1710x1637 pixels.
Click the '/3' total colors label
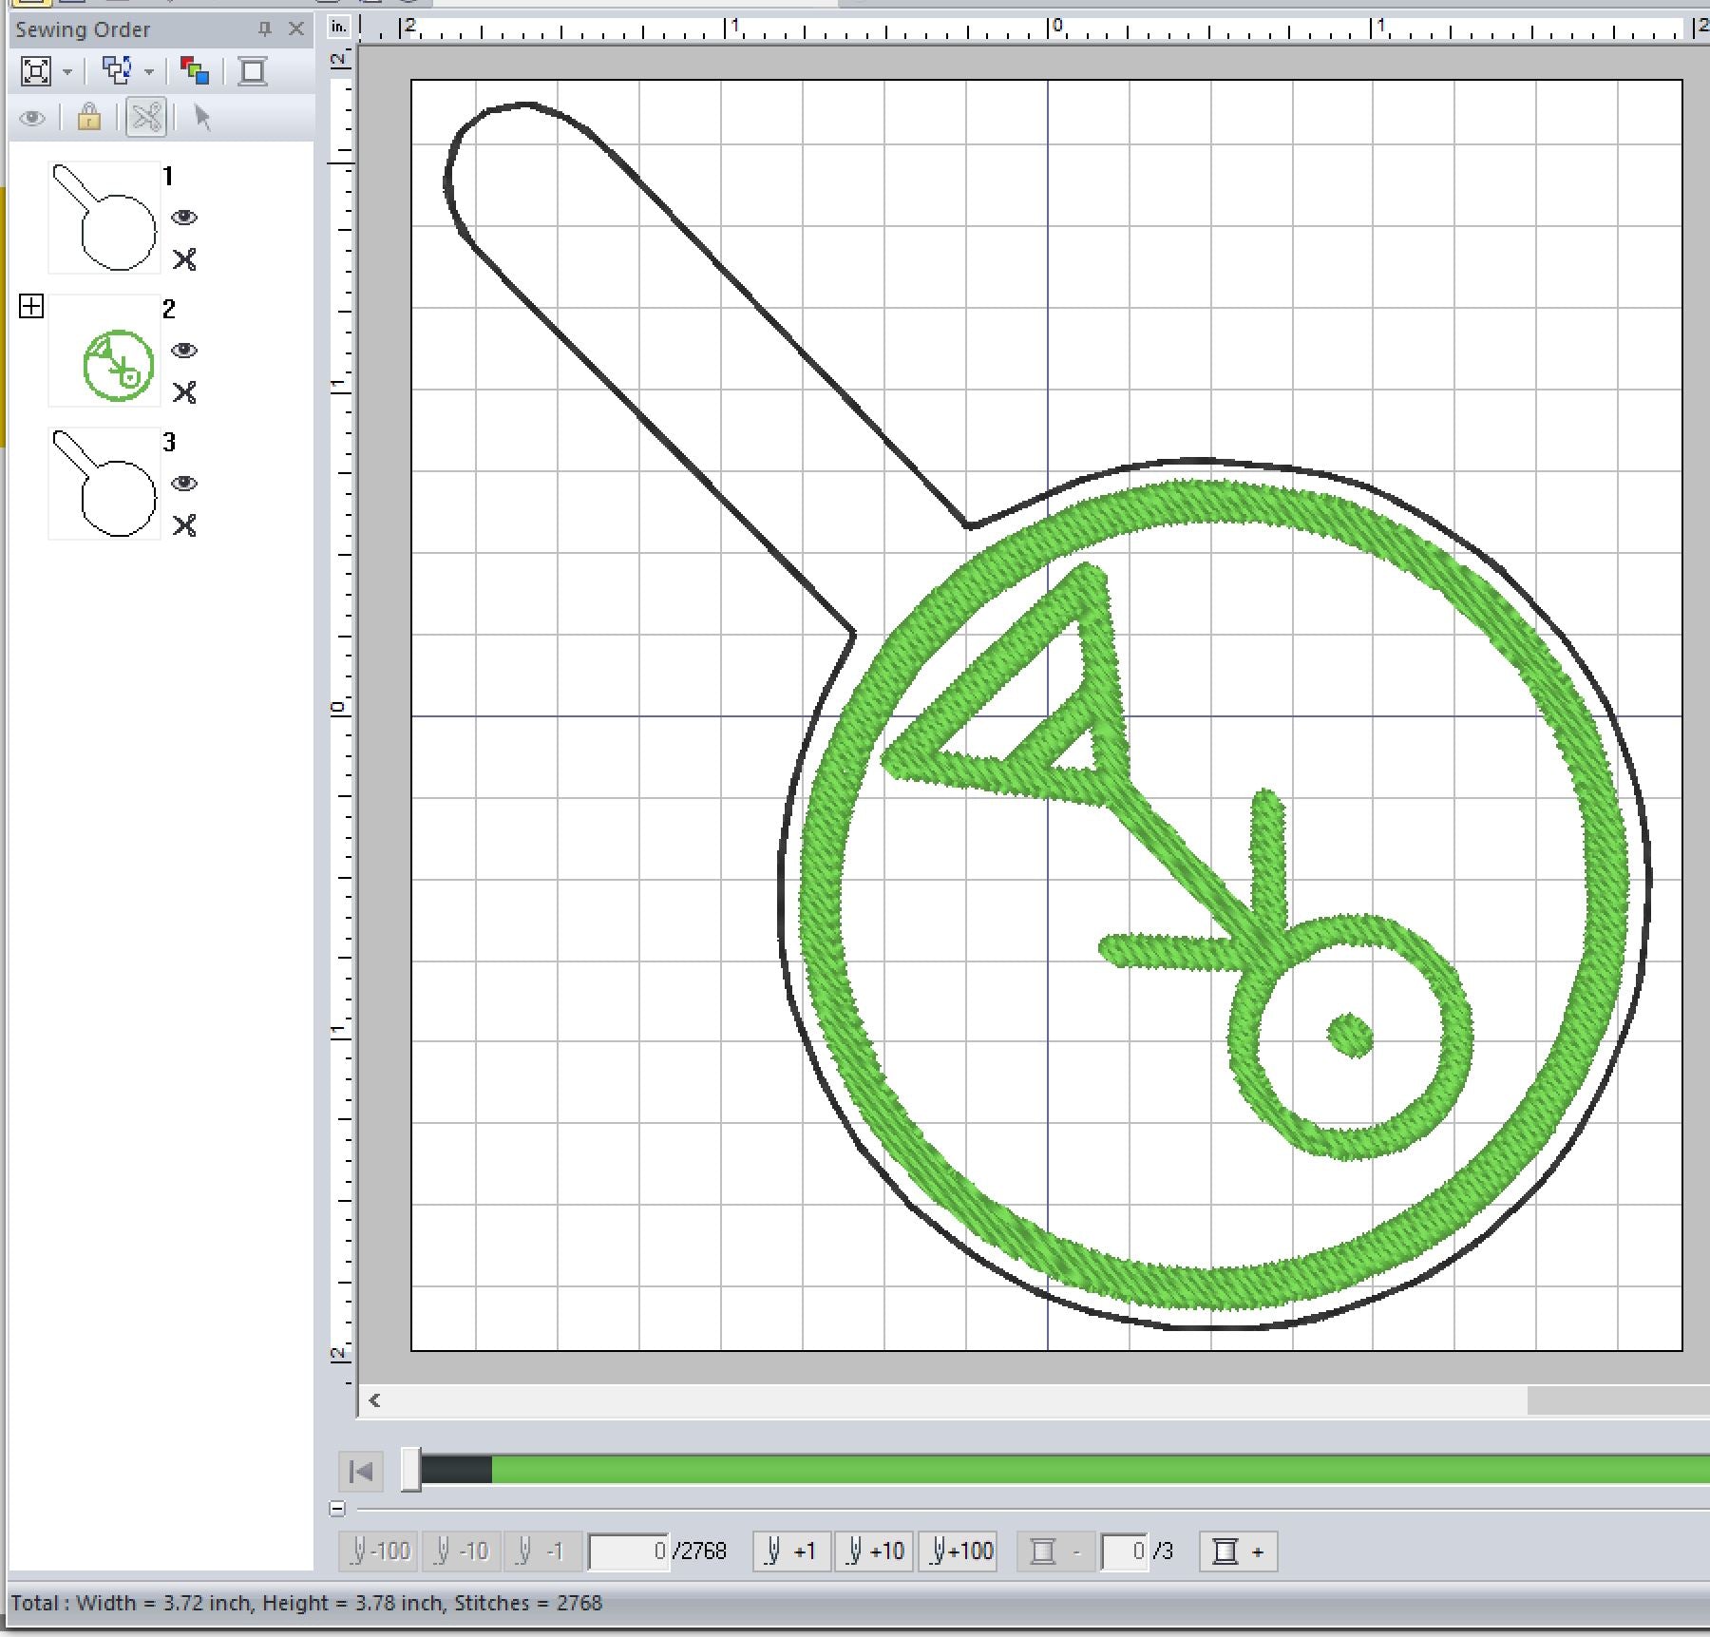point(1163,1551)
